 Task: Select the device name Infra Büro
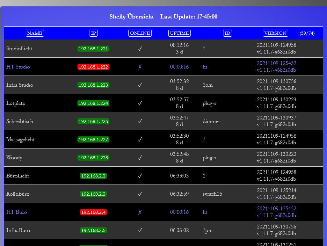click(x=18, y=230)
